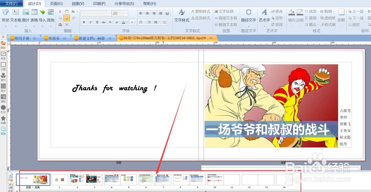Toggle bold formatting
Viewport: 371px width, 192px height.
coord(84,22)
